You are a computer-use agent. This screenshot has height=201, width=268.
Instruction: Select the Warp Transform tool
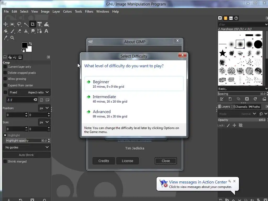(x=46, y=24)
